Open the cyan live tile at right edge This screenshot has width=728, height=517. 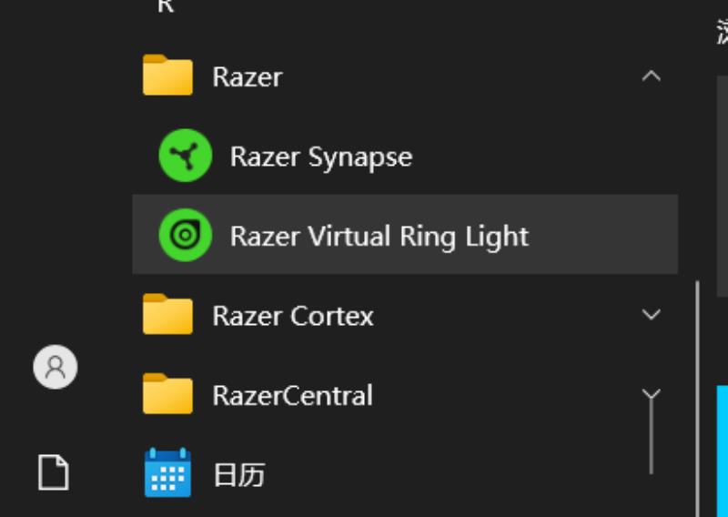(723, 451)
